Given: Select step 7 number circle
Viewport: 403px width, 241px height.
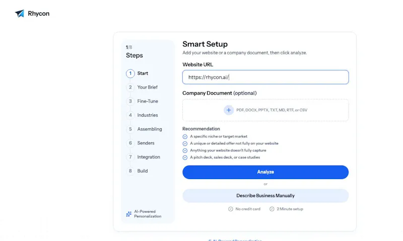Looking at the screenshot, I should pyautogui.click(x=130, y=157).
